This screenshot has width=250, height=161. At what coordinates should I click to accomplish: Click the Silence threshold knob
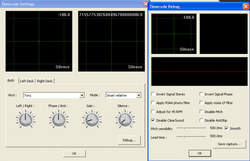pos(123,119)
